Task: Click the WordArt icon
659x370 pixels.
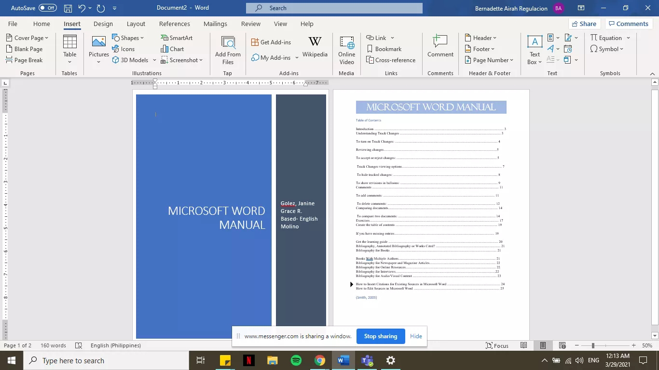Action: pyautogui.click(x=550, y=49)
